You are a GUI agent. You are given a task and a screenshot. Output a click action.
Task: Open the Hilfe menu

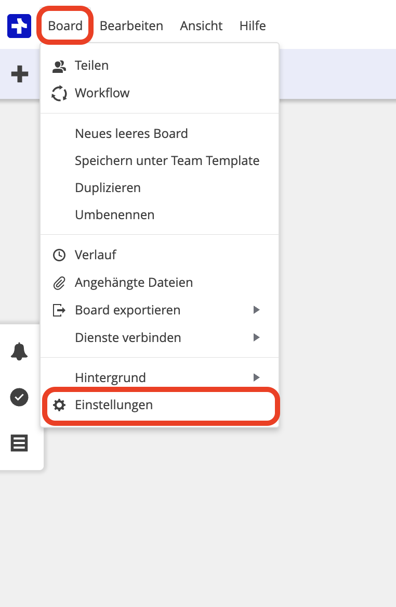(x=253, y=26)
